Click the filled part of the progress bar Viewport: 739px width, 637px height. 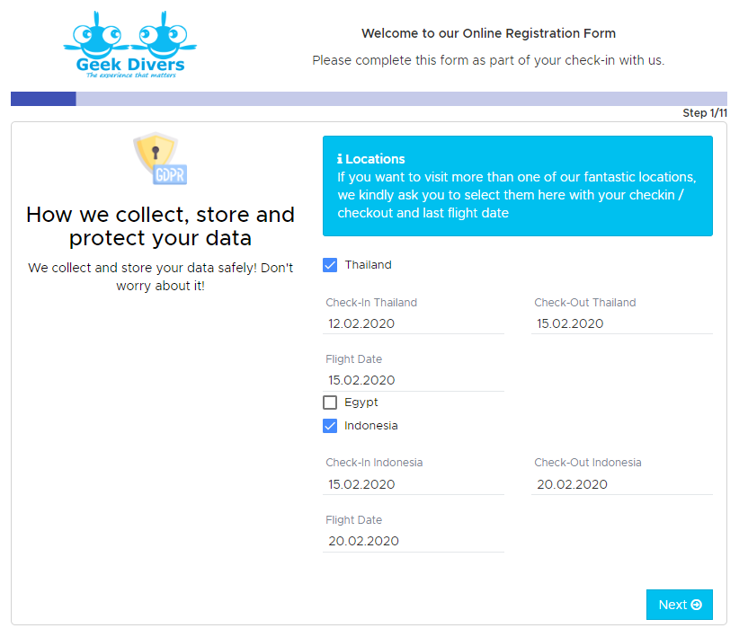(x=43, y=99)
